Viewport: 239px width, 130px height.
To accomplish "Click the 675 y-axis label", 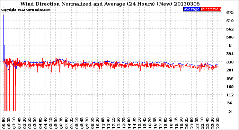I will pyautogui.click(x=230, y=12).
